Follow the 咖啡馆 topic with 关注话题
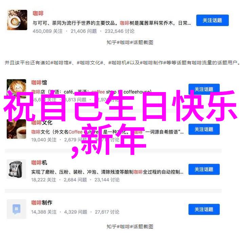The image size is (240, 237). (204, 89)
